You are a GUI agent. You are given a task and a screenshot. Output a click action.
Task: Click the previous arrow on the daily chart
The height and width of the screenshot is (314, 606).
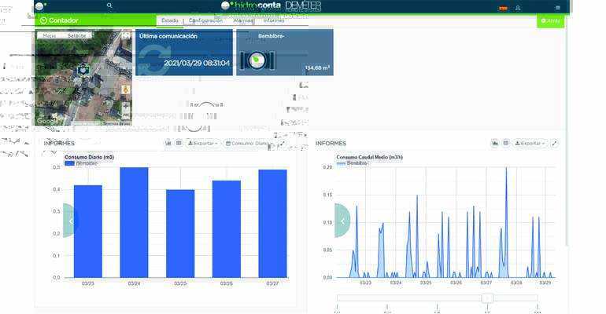coord(71,221)
